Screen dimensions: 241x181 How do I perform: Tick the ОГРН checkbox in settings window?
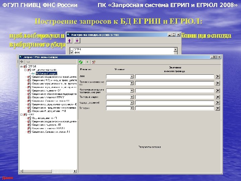tap(72, 49)
